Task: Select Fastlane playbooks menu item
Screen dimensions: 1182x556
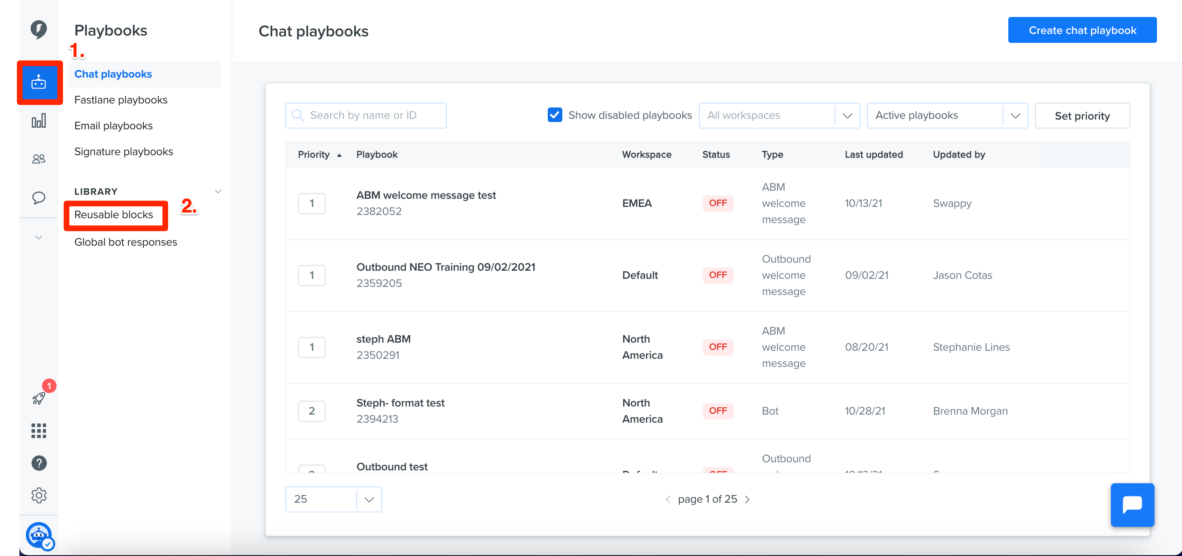Action: click(x=121, y=100)
